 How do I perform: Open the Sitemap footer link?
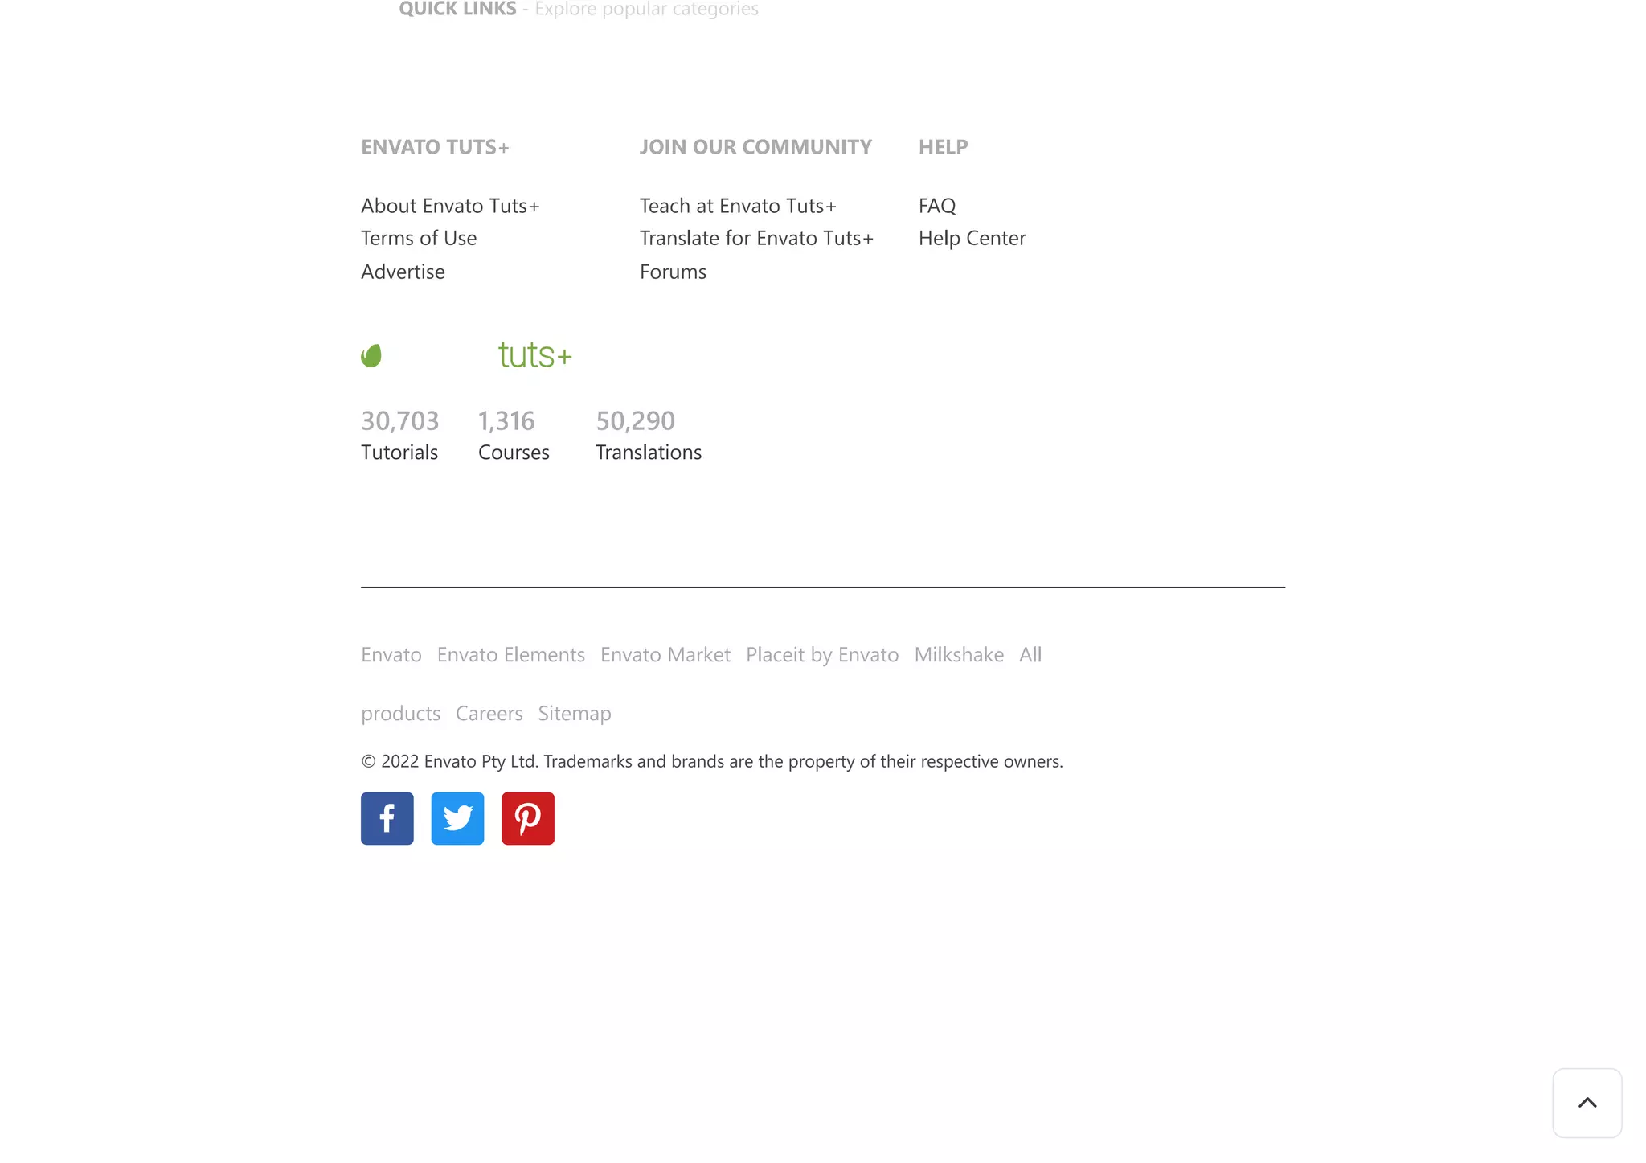pyautogui.click(x=575, y=714)
